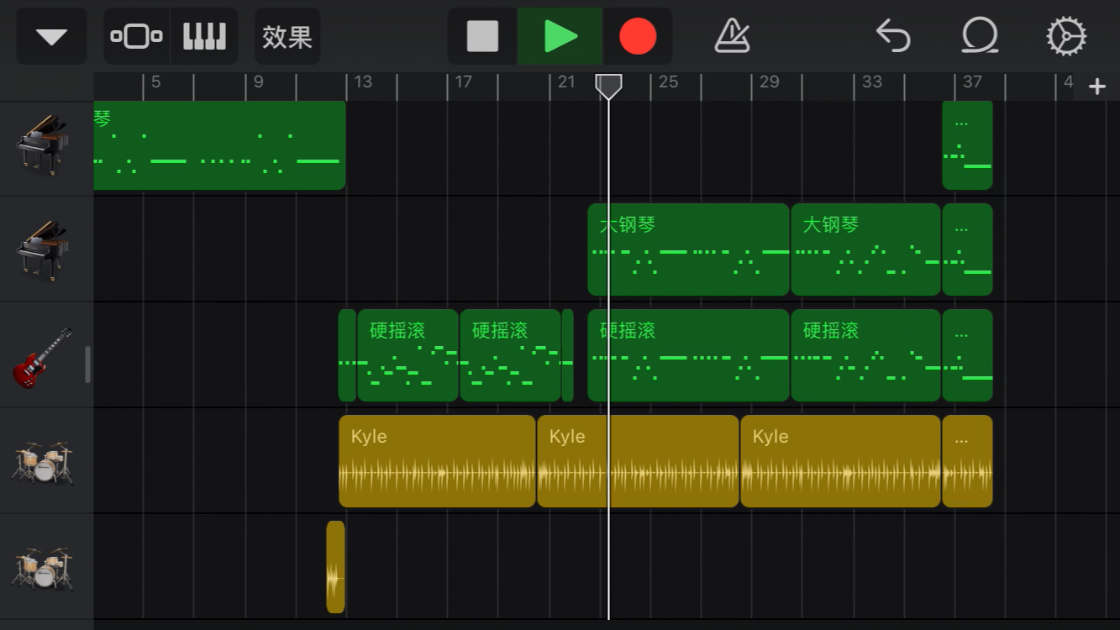This screenshot has height=630, width=1120.
Task: Select the second 大钢琴 region
Action: [x=865, y=249]
